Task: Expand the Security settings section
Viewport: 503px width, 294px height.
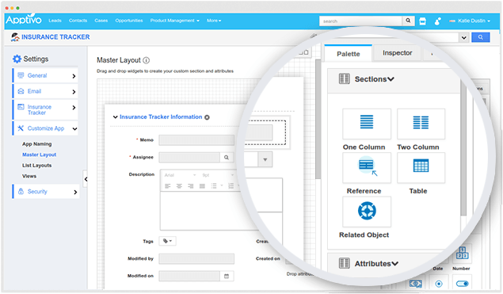Action: (x=45, y=192)
